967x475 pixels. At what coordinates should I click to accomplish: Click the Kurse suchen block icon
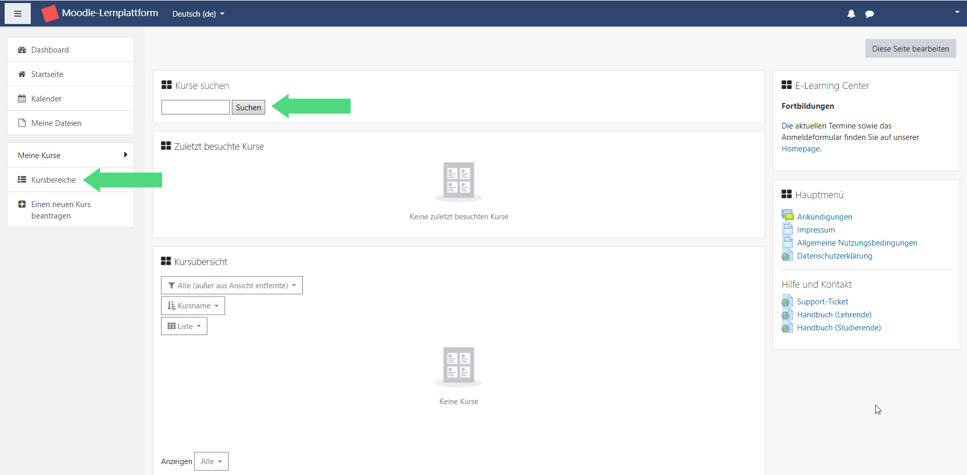[x=167, y=85]
